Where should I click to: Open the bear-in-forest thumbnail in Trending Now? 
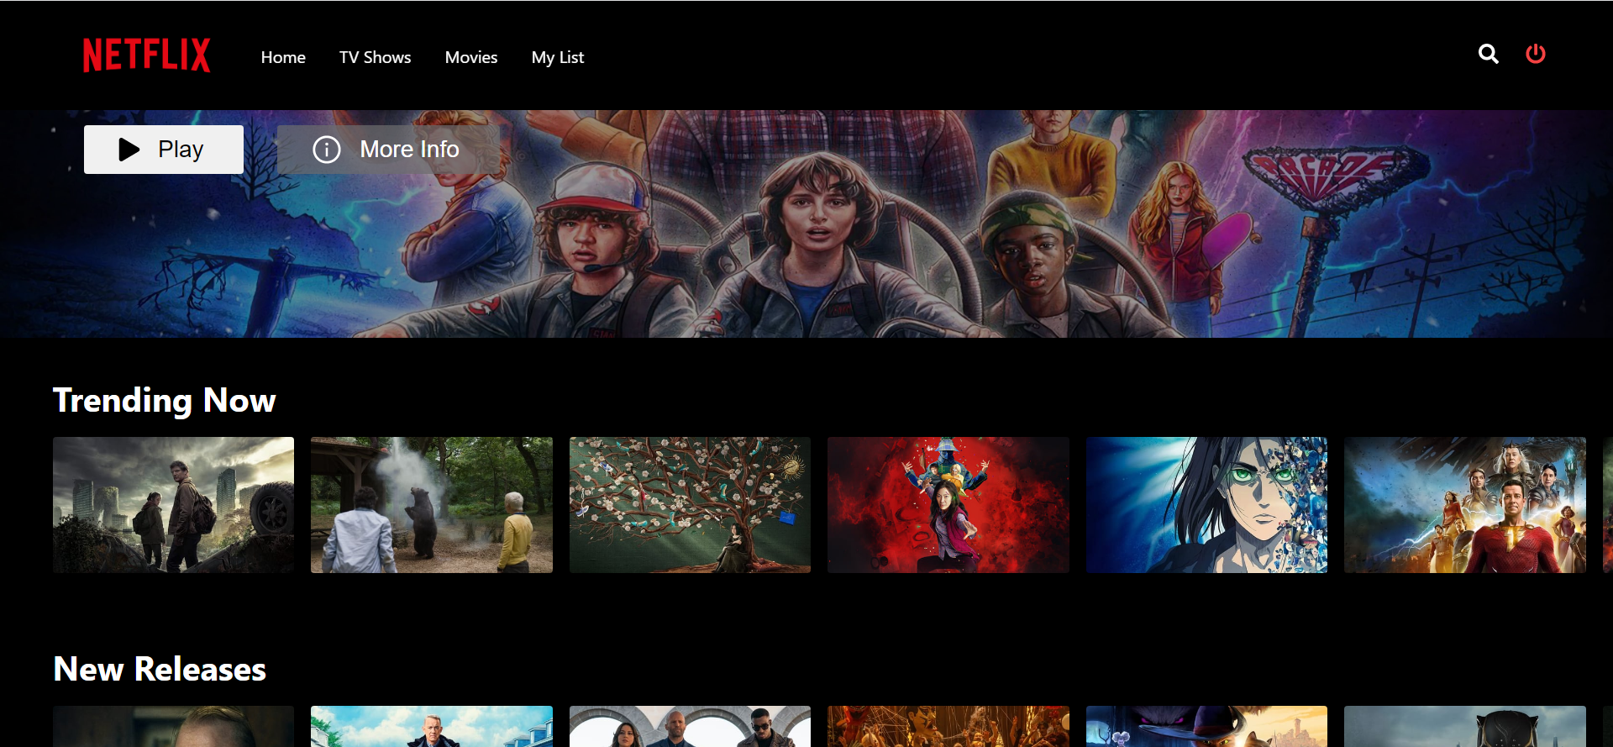[432, 505]
